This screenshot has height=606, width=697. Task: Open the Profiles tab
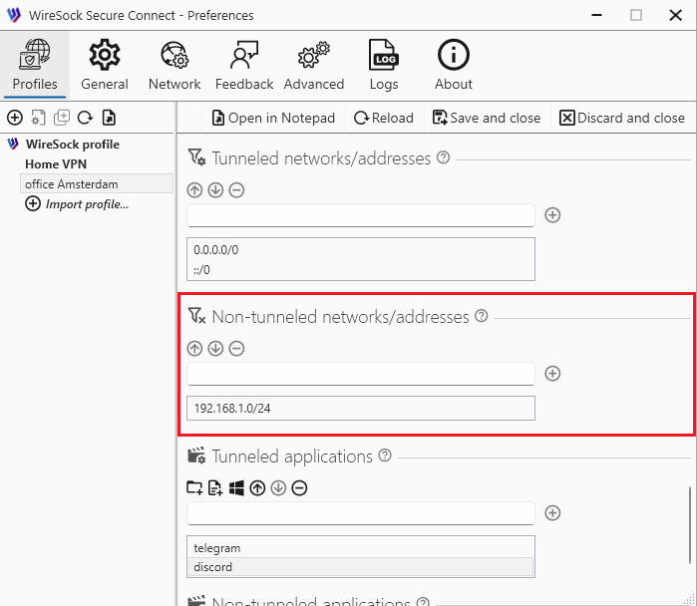[x=35, y=65]
